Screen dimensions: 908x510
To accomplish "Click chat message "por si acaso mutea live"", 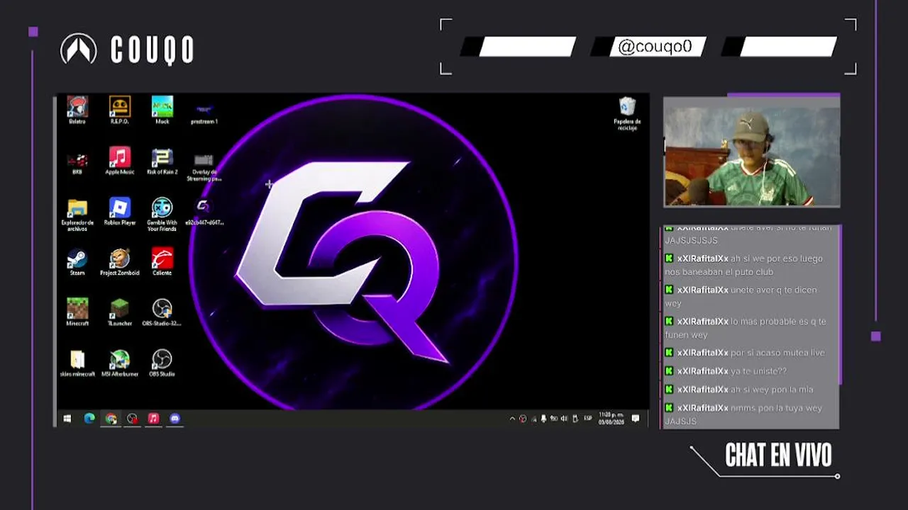I will pyautogui.click(x=744, y=353).
